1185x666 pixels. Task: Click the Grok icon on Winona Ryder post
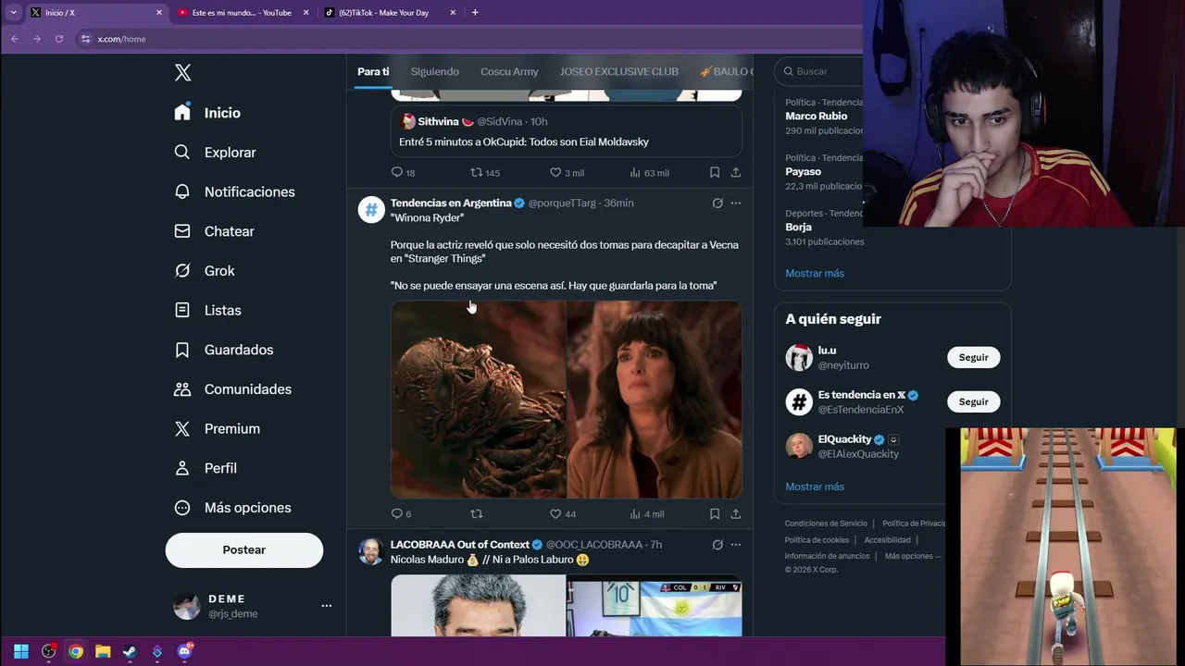717,203
